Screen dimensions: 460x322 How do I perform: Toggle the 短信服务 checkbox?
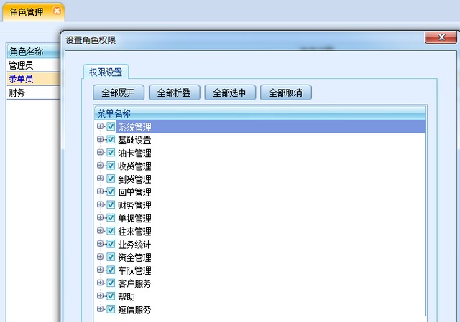[x=111, y=309]
